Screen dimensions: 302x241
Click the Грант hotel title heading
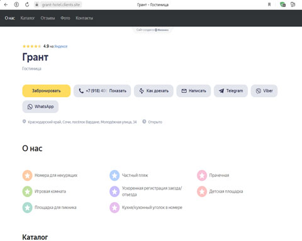click(35, 57)
